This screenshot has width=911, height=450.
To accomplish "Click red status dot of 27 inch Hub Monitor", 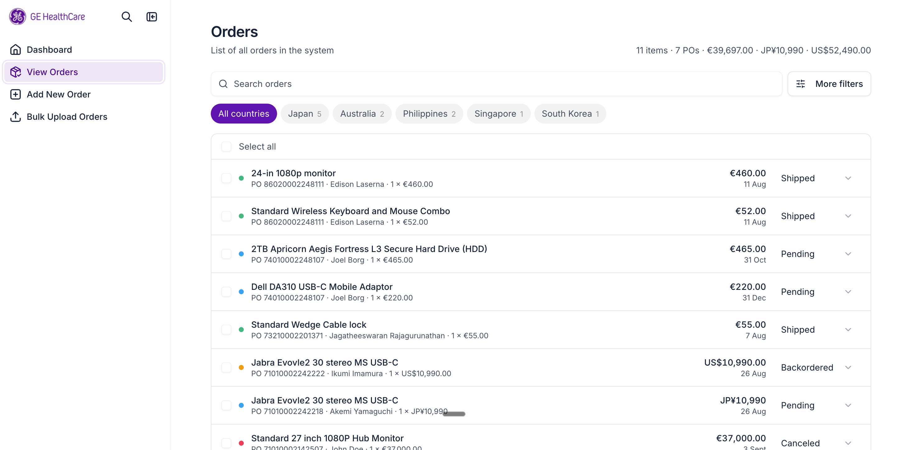I will [x=241, y=443].
